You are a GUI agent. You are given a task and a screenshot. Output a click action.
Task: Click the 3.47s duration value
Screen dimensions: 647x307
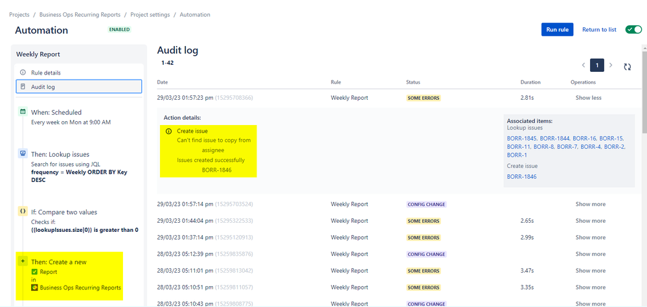pos(527,271)
